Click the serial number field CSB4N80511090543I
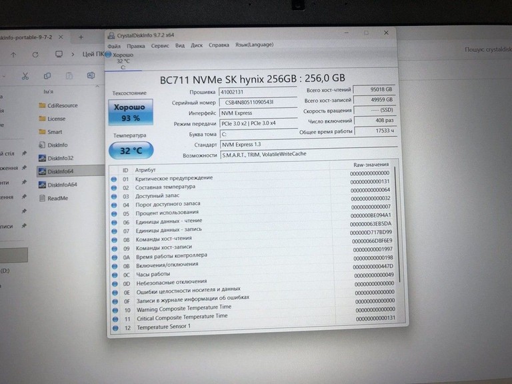The height and width of the screenshot is (384, 512). (258, 102)
